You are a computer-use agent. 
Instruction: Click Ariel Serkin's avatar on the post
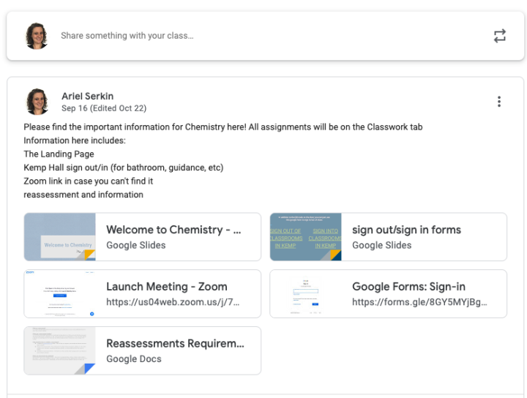[37, 102]
